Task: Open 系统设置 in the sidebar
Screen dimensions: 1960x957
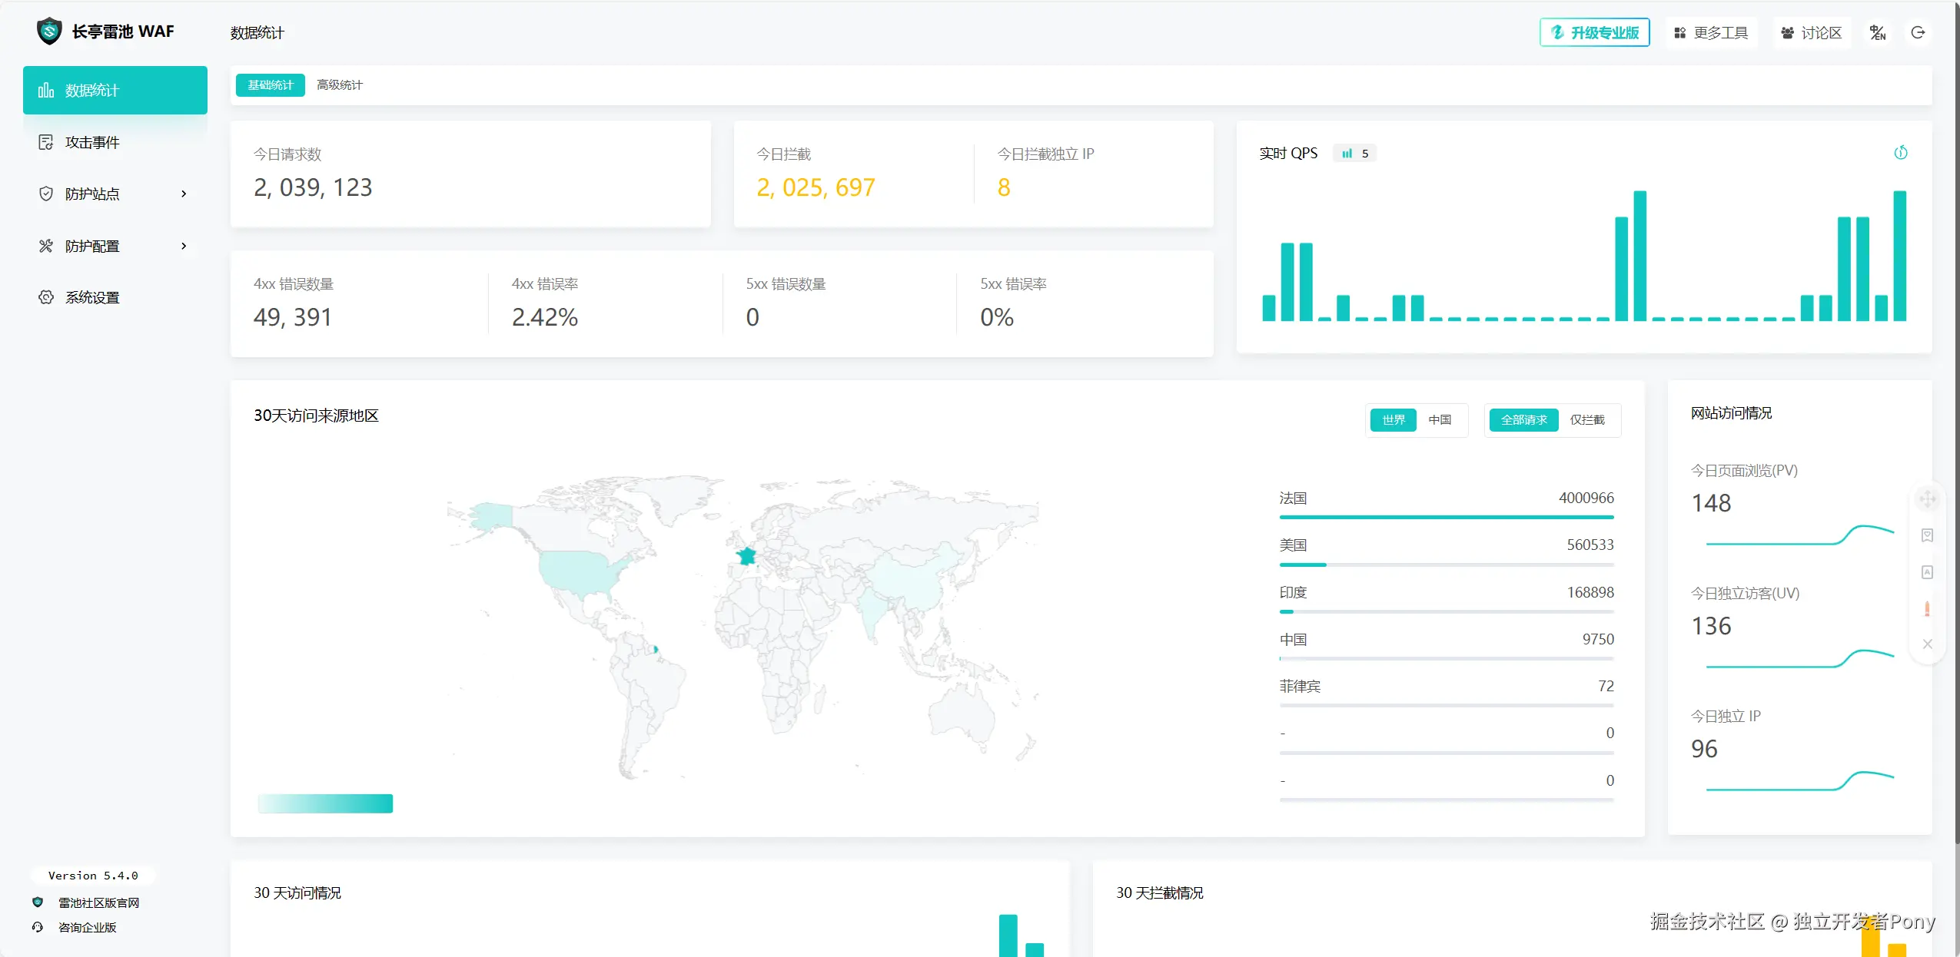Action: click(92, 297)
